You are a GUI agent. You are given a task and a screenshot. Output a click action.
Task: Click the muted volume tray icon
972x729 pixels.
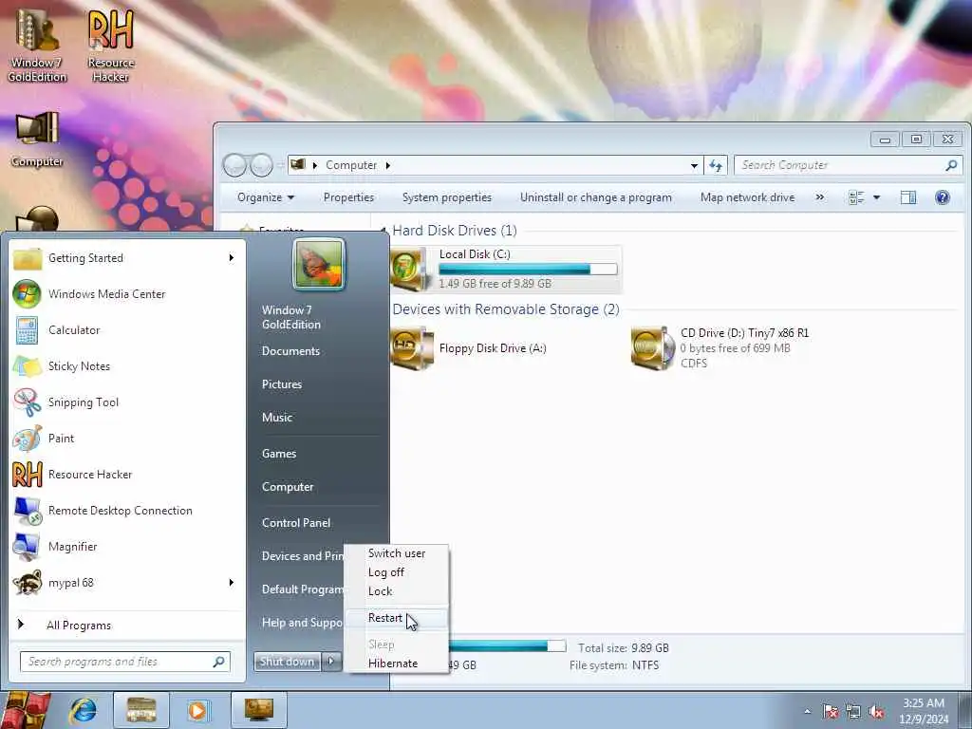[876, 712]
